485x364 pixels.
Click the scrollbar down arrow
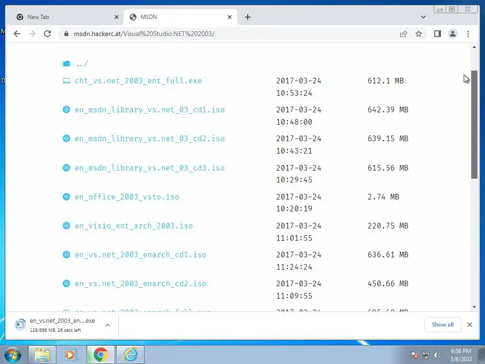[x=474, y=307]
